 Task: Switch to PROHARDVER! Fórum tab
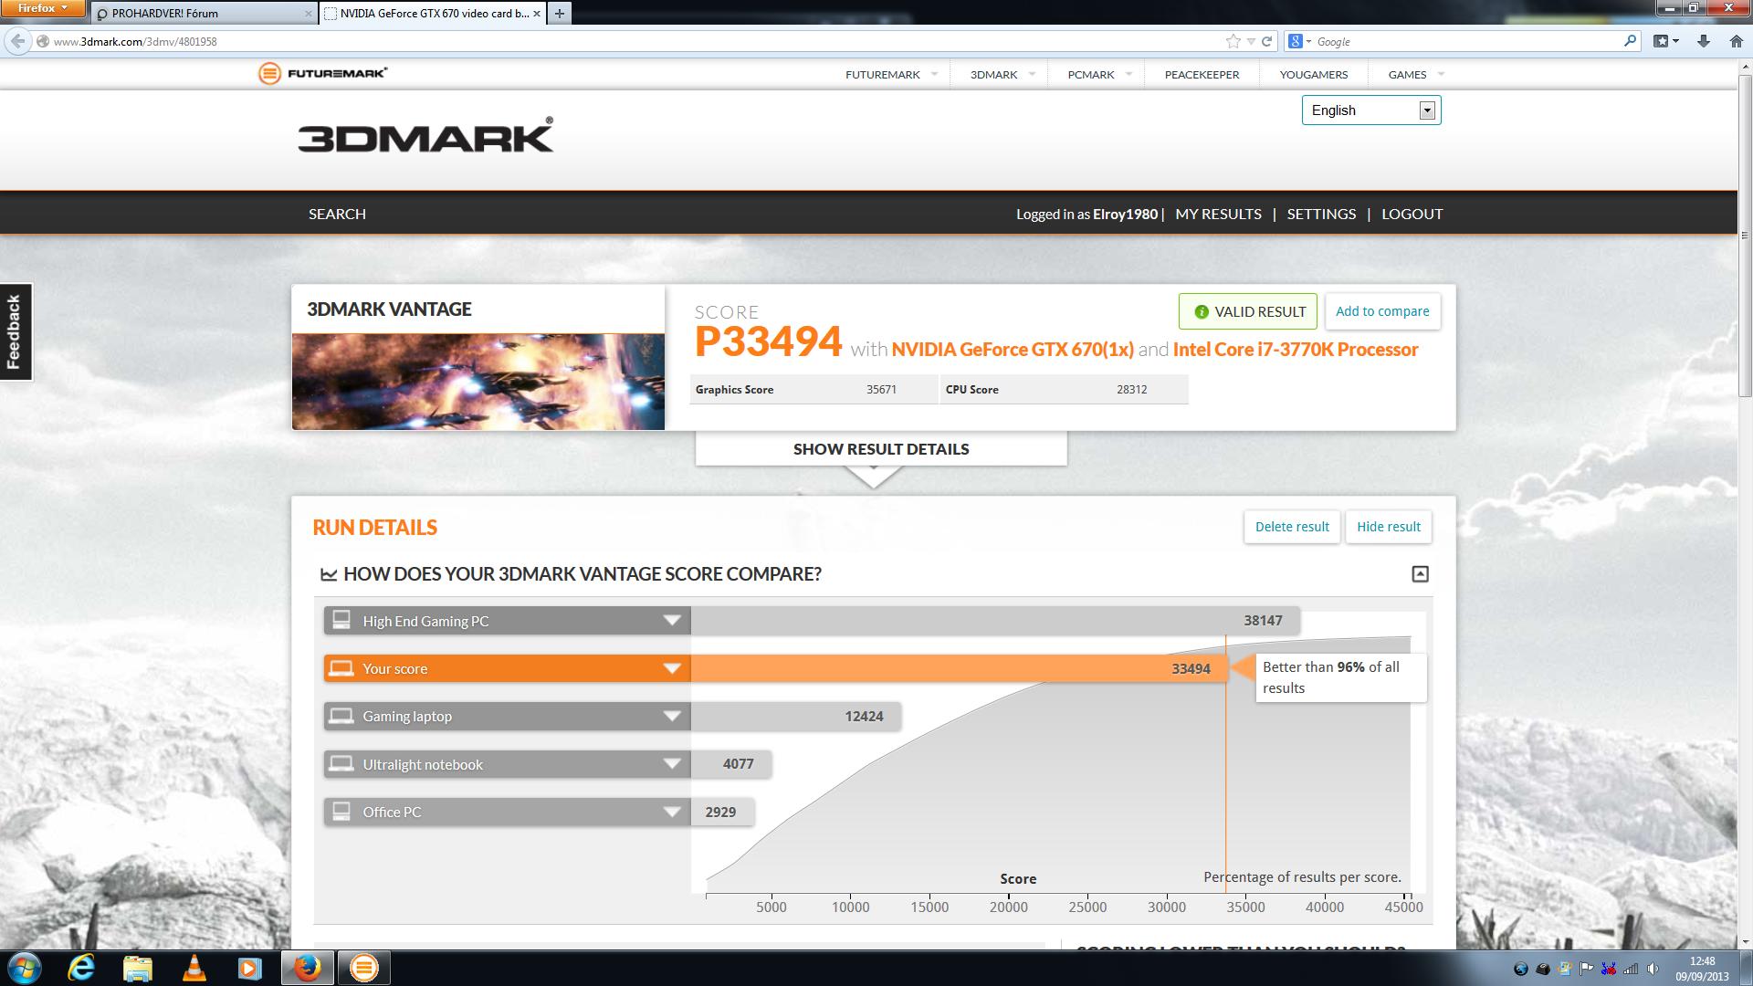click(203, 13)
